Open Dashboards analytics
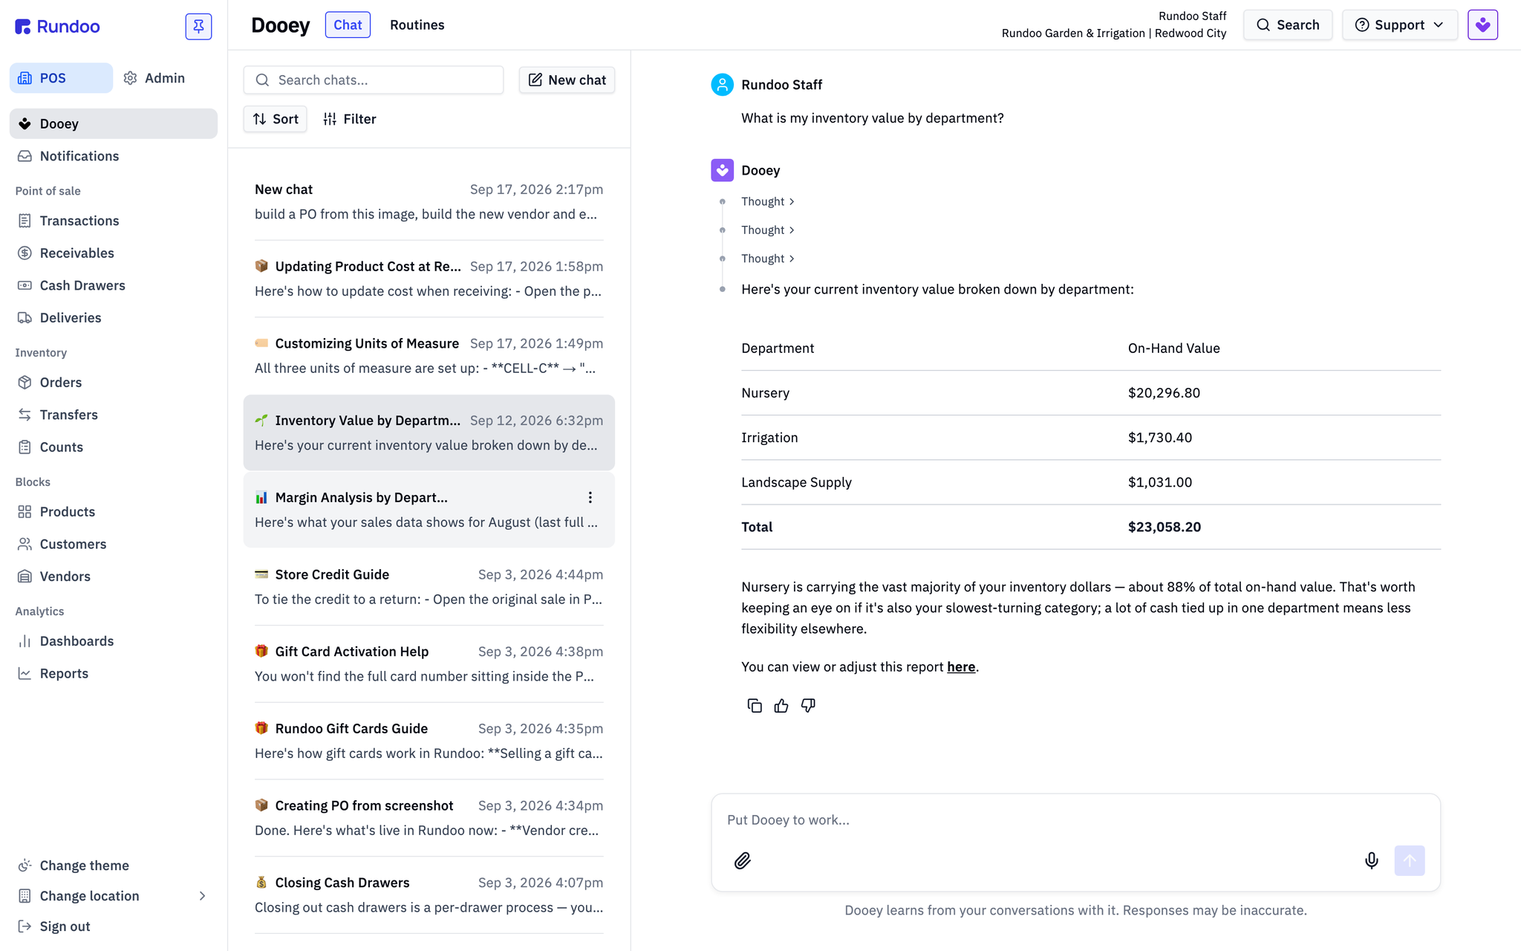This screenshot has height=951, width=1521. click(x=113, y=641)
